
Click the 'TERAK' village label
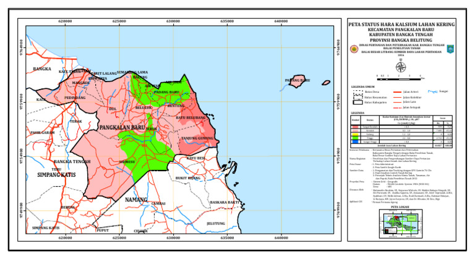coord(76,122)
